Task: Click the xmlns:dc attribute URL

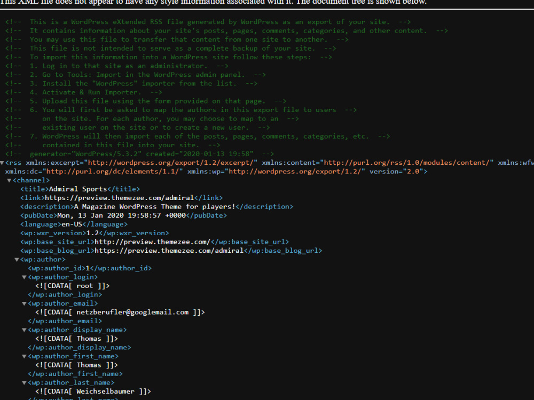Action: [x=112, y=172]
